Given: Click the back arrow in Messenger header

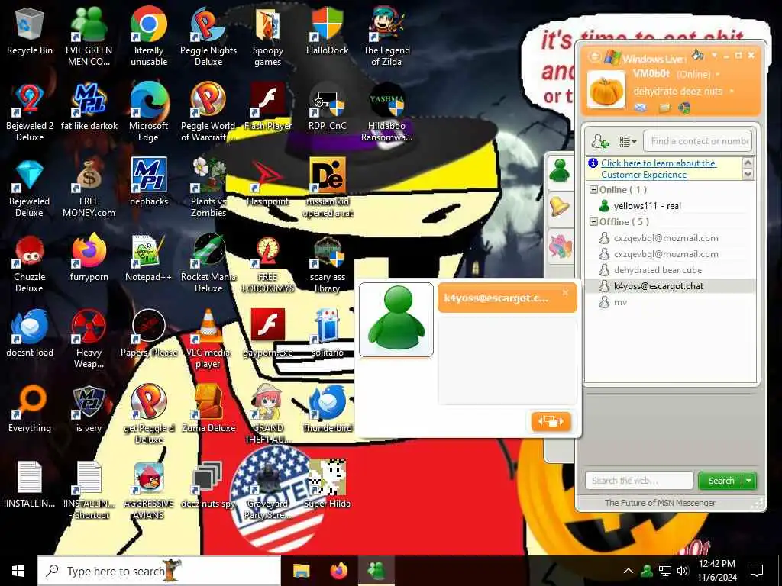Looking at the screenshot, I should [x=594, y=56].
